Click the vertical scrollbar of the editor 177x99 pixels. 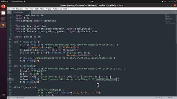(176, 29)
